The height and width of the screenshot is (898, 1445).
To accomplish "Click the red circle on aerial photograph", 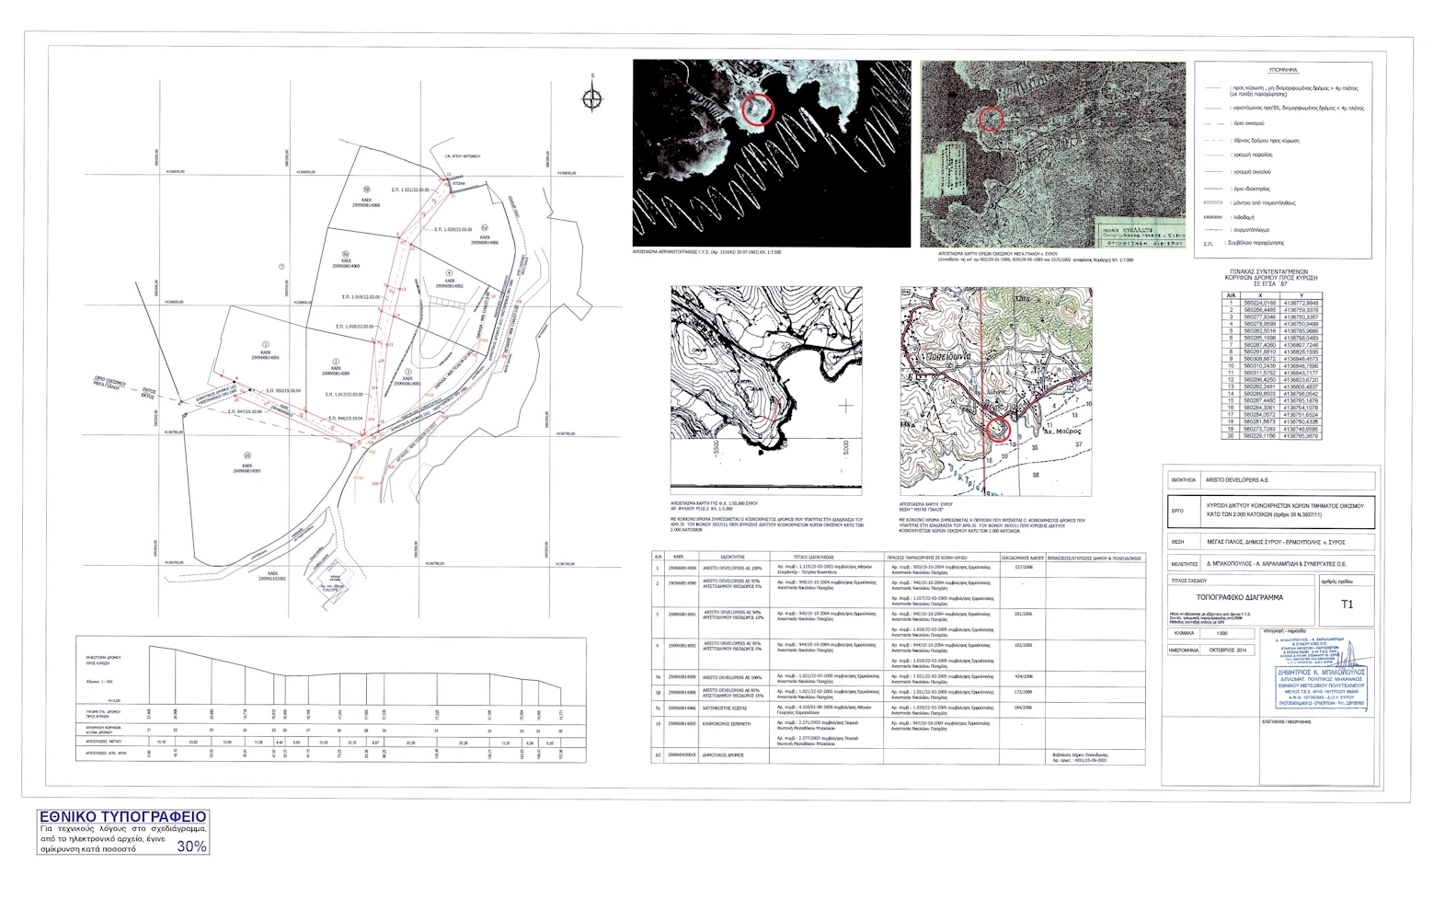I will (x=758, y=109).
